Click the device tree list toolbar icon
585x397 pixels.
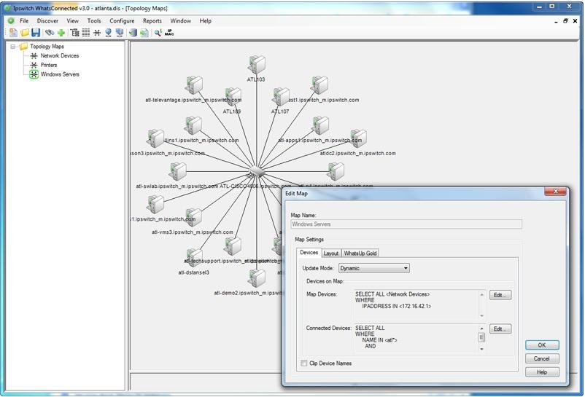(x=74, y=33)
